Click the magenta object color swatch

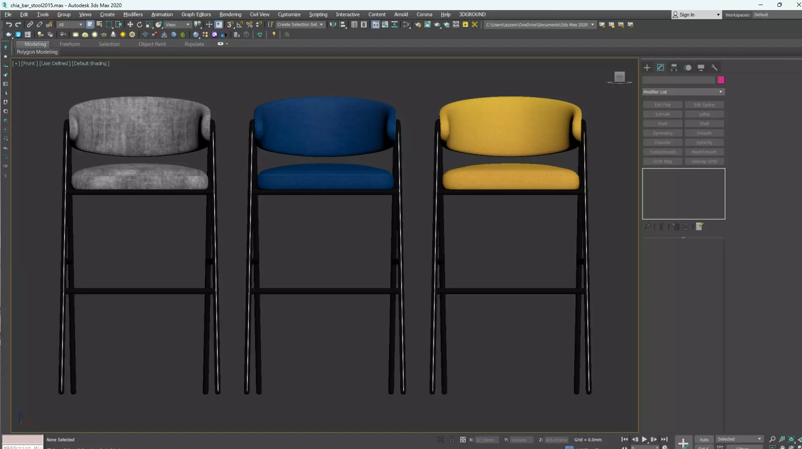pyautogui.click(x=721, y=80)
